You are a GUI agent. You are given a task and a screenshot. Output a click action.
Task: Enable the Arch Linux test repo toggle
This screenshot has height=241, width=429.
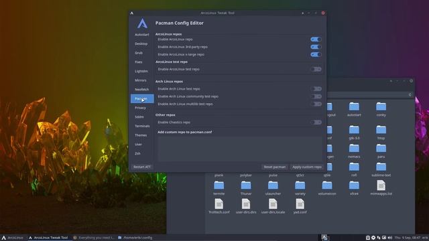pos(316,89)
